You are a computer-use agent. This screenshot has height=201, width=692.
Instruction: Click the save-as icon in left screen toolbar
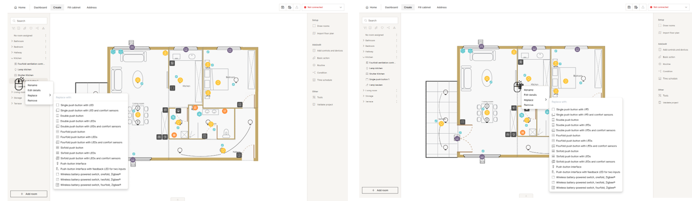290,8
